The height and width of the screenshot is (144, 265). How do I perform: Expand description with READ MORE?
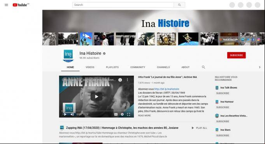[144, 116]
